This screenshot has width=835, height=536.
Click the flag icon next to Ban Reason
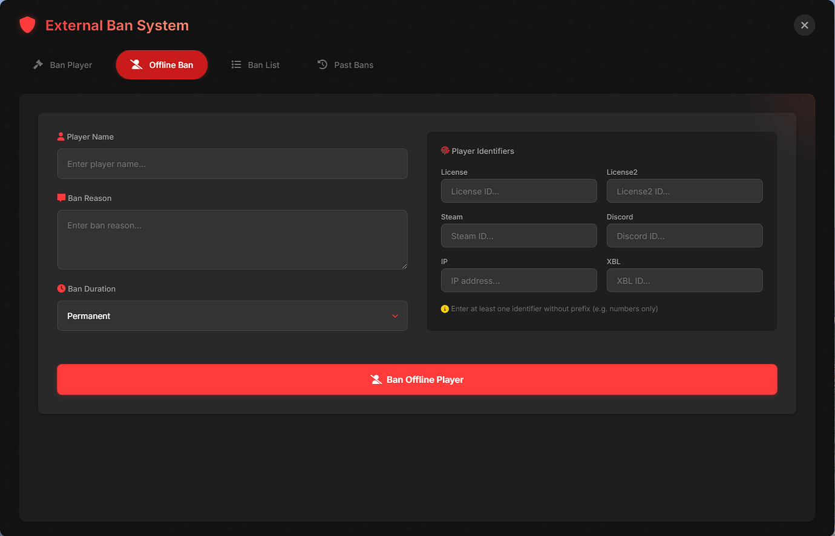(x=61, y=197)
